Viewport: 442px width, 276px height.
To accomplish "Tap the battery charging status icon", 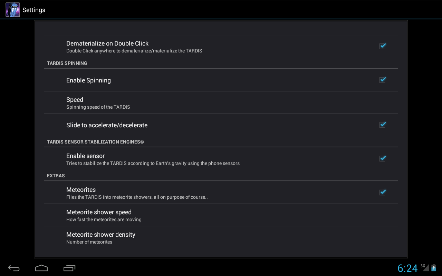I will [x=434, y=268].
